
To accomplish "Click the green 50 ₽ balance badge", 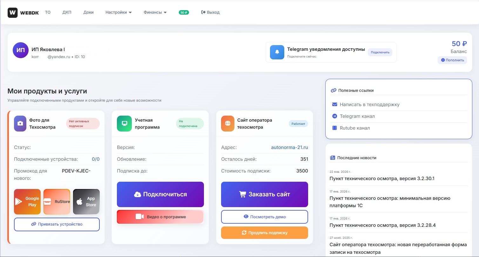I will (184, 12).
